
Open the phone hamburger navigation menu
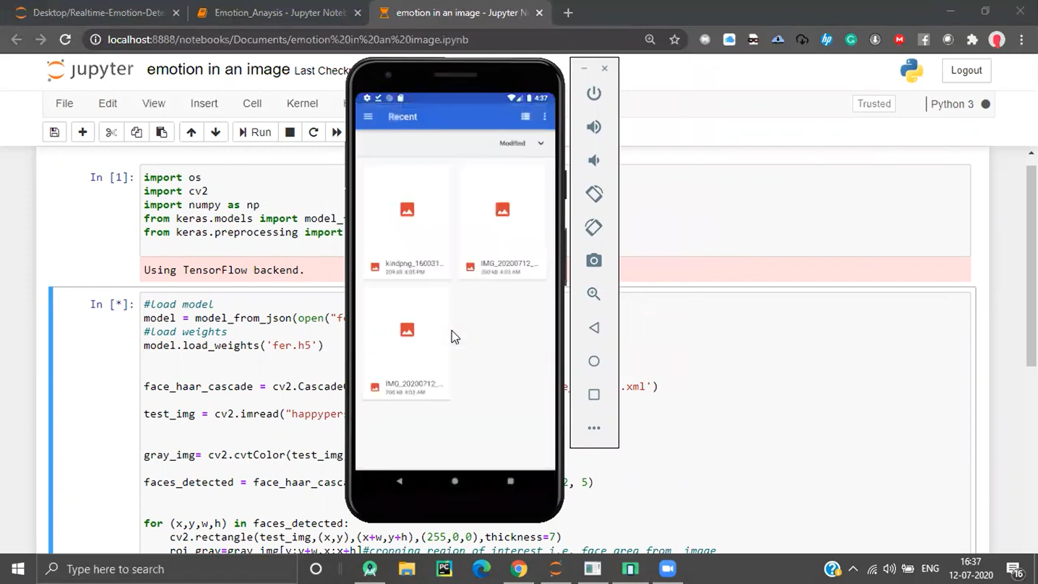tap(368, 117)
